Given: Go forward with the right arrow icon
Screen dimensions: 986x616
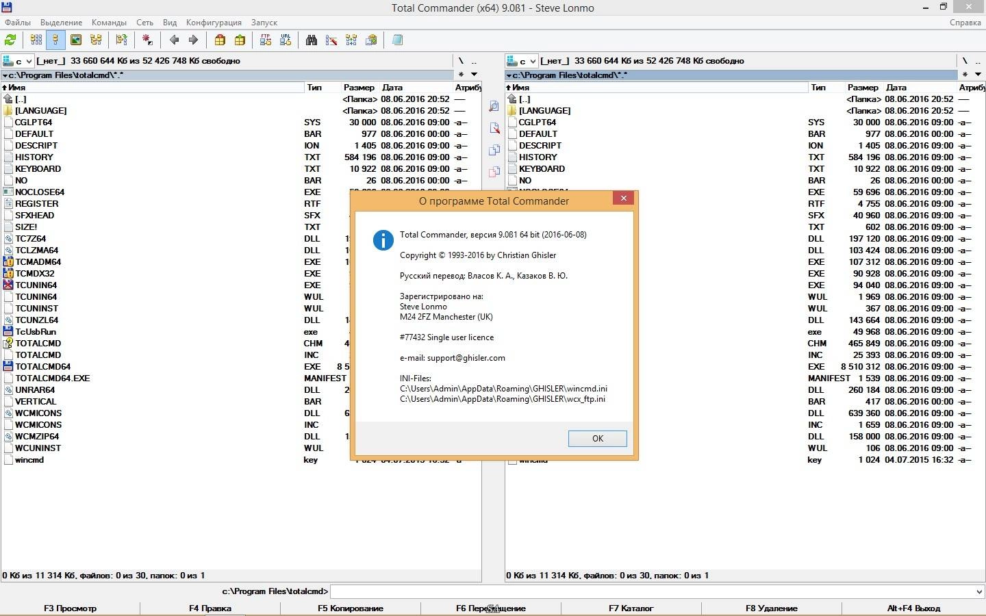Looking at the screenshot, I should 193,40.
